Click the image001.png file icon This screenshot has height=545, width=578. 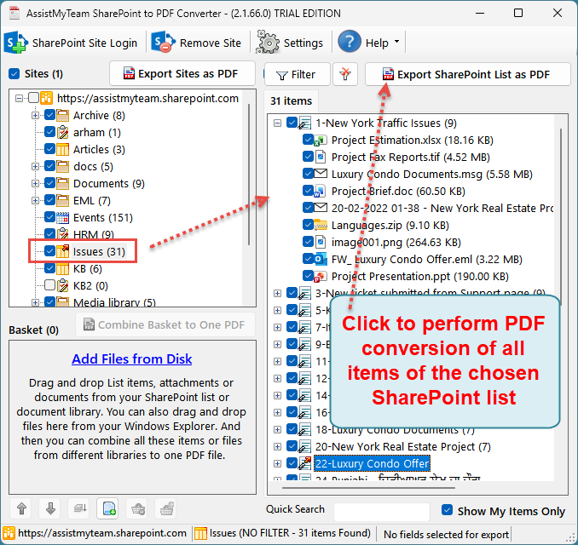321,243
